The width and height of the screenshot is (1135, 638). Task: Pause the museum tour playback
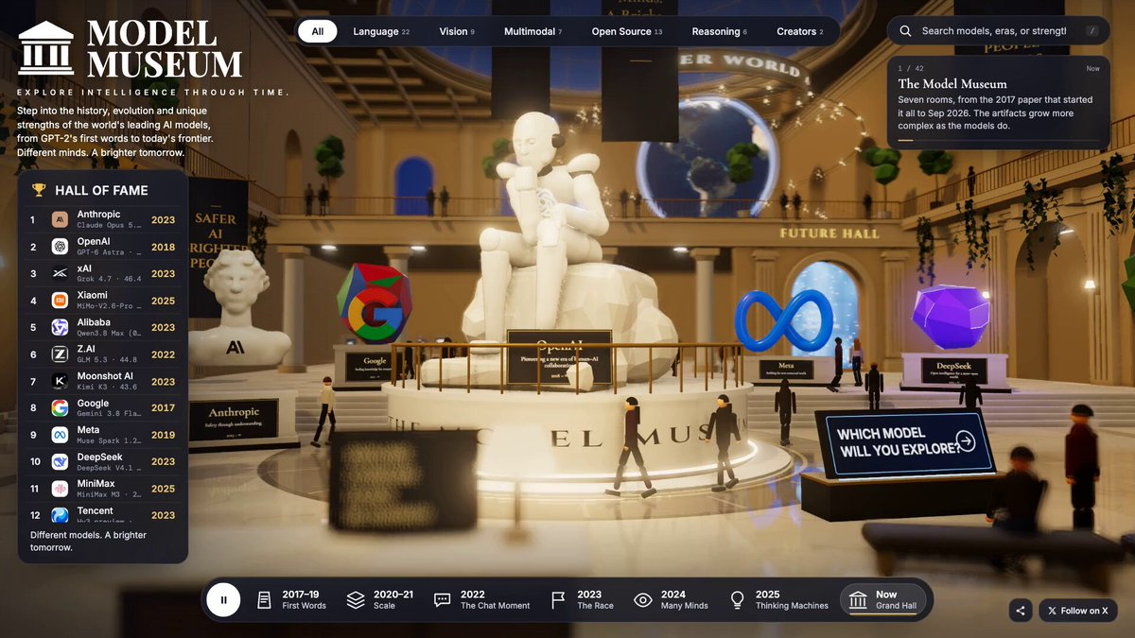pos(223,599)
